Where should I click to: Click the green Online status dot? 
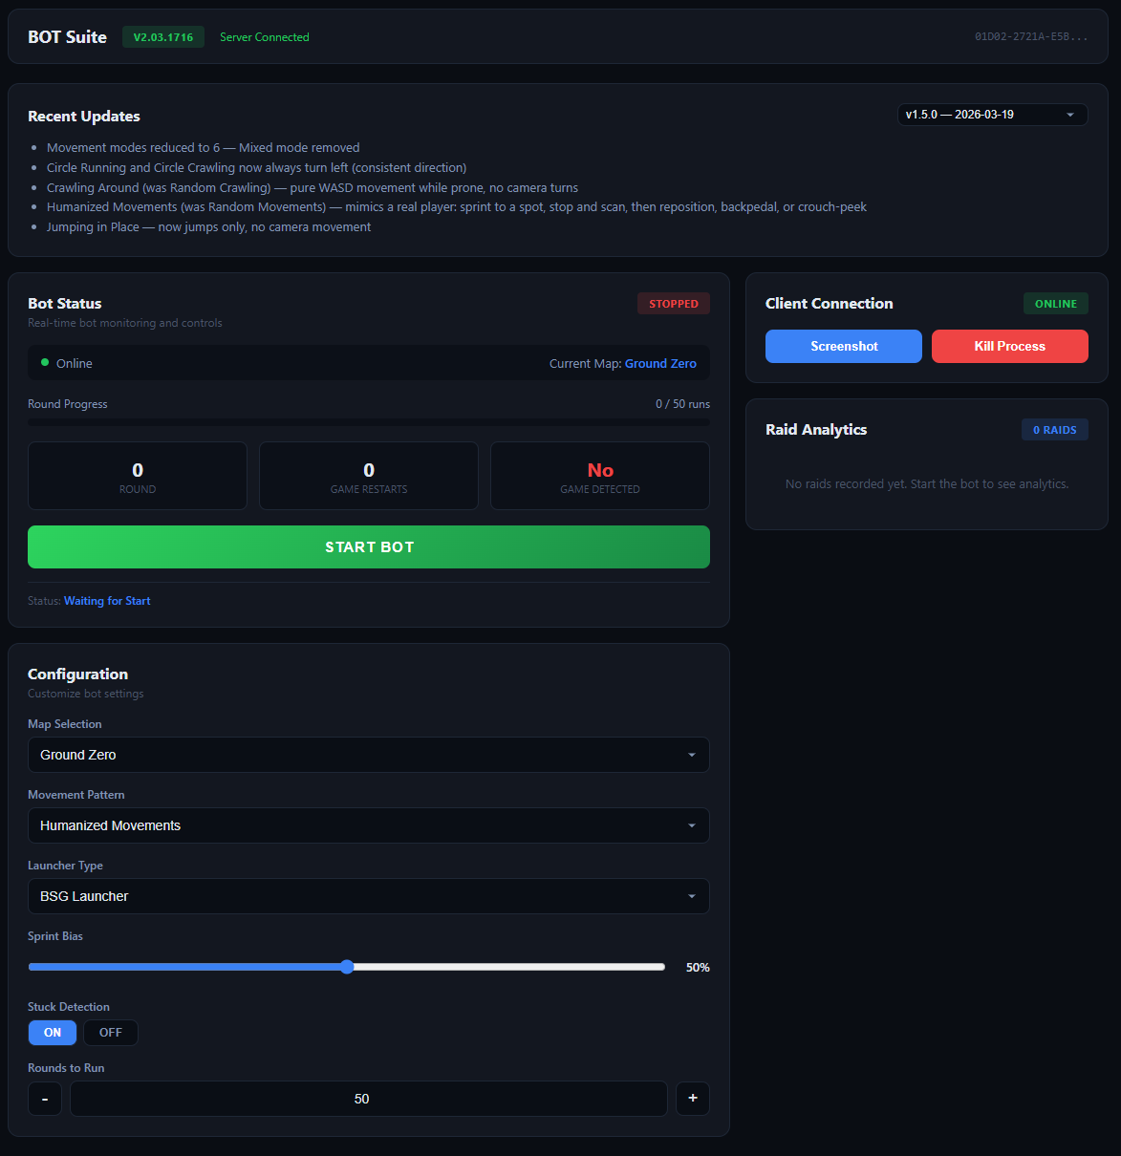coord(45,363)
